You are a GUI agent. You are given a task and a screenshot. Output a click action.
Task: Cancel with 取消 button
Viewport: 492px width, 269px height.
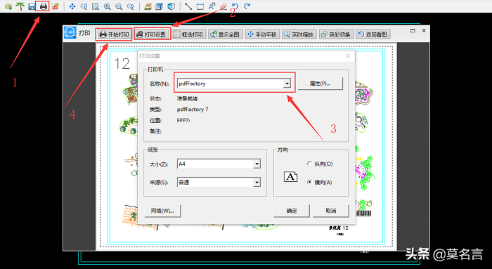pyautogui.click(x=331, y=211)
